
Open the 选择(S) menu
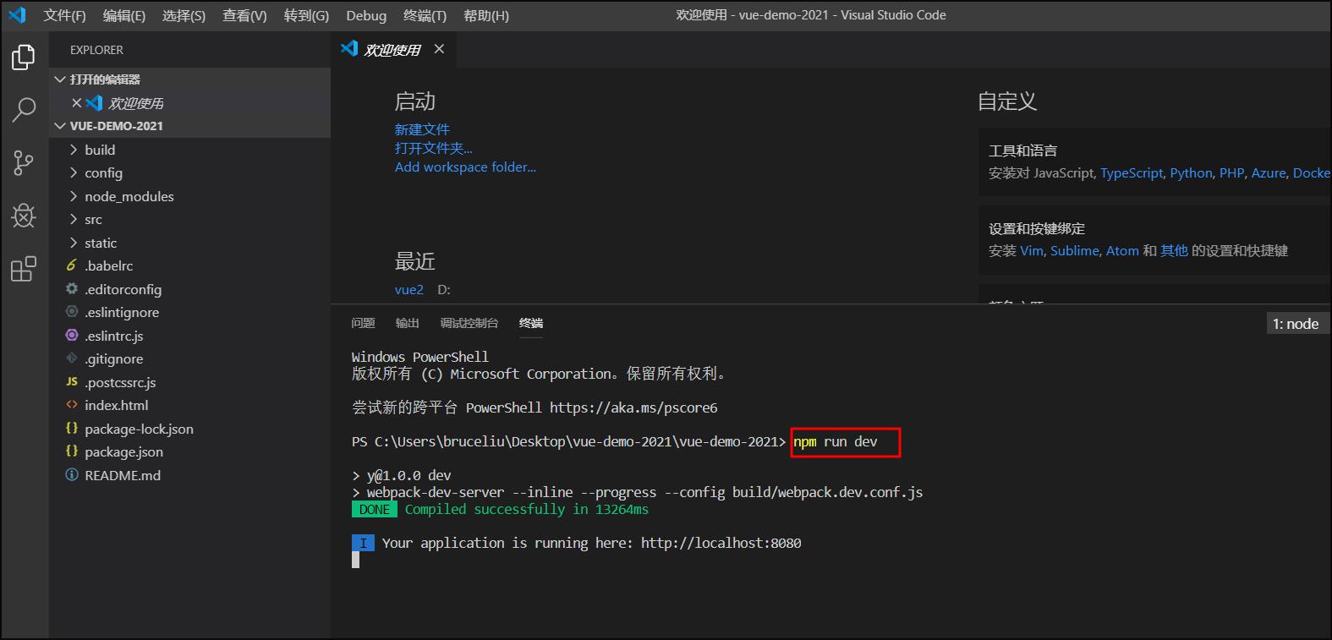(x=184, y=15)
